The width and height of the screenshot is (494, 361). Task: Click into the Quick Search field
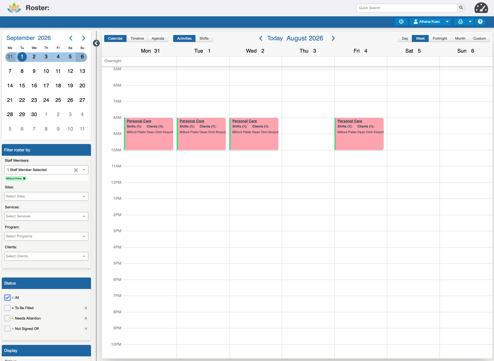407,8
